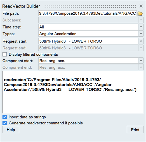
Task: Expand the Request start dropdown arrow
Action: 141,41
